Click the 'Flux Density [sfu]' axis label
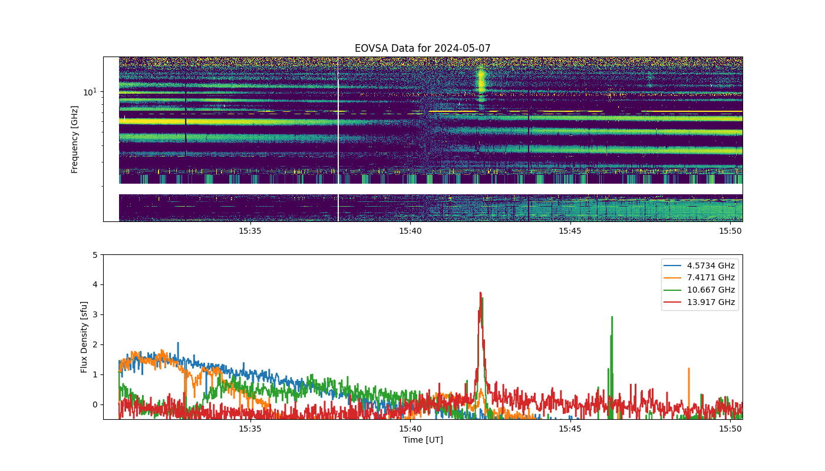825x471 pixels. [84, 337]
